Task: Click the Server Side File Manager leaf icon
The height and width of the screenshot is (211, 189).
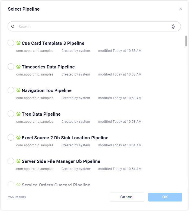Action: (18, 161)
